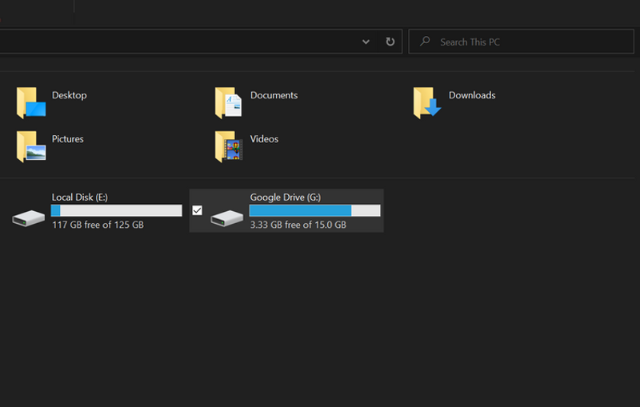Select the "Local Disk (E:)" name label
The width and height of the screenshot is (640, 407).
tap(80, 197)
